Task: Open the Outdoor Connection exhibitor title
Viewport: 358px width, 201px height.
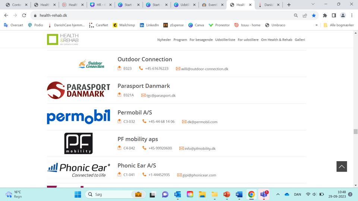Action: click(145, 59)
